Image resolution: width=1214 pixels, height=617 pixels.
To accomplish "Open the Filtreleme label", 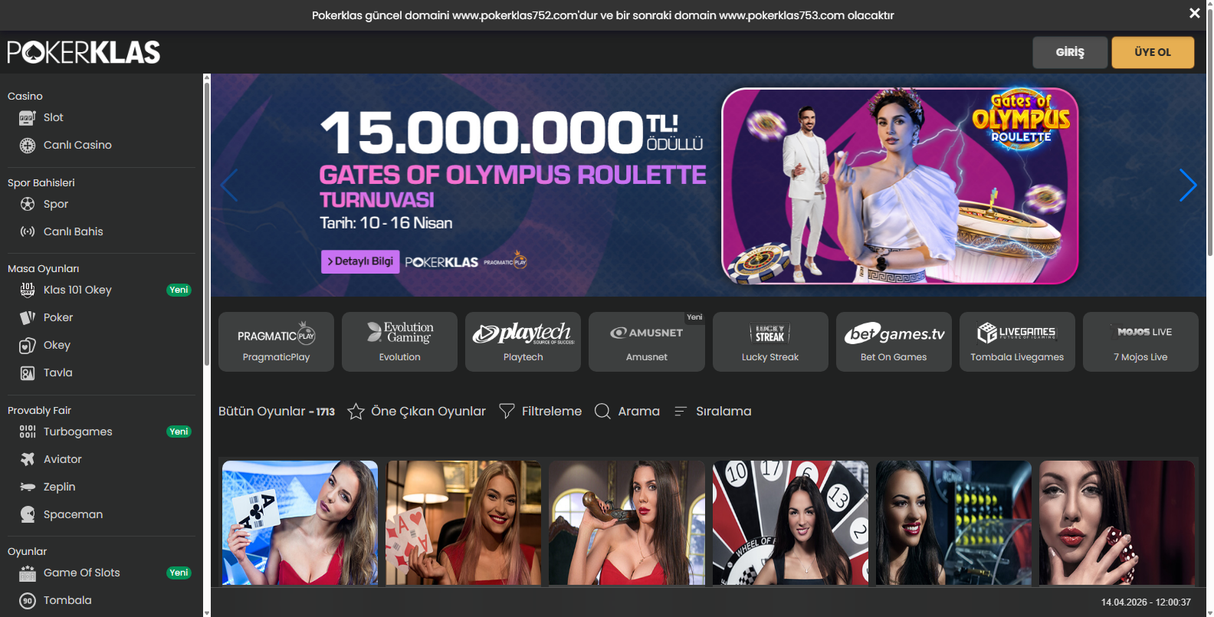I will click(552, 412).
